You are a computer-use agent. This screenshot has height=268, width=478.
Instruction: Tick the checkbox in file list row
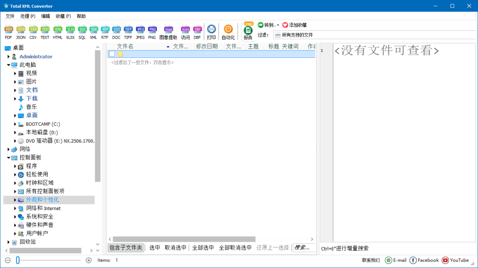112,54
